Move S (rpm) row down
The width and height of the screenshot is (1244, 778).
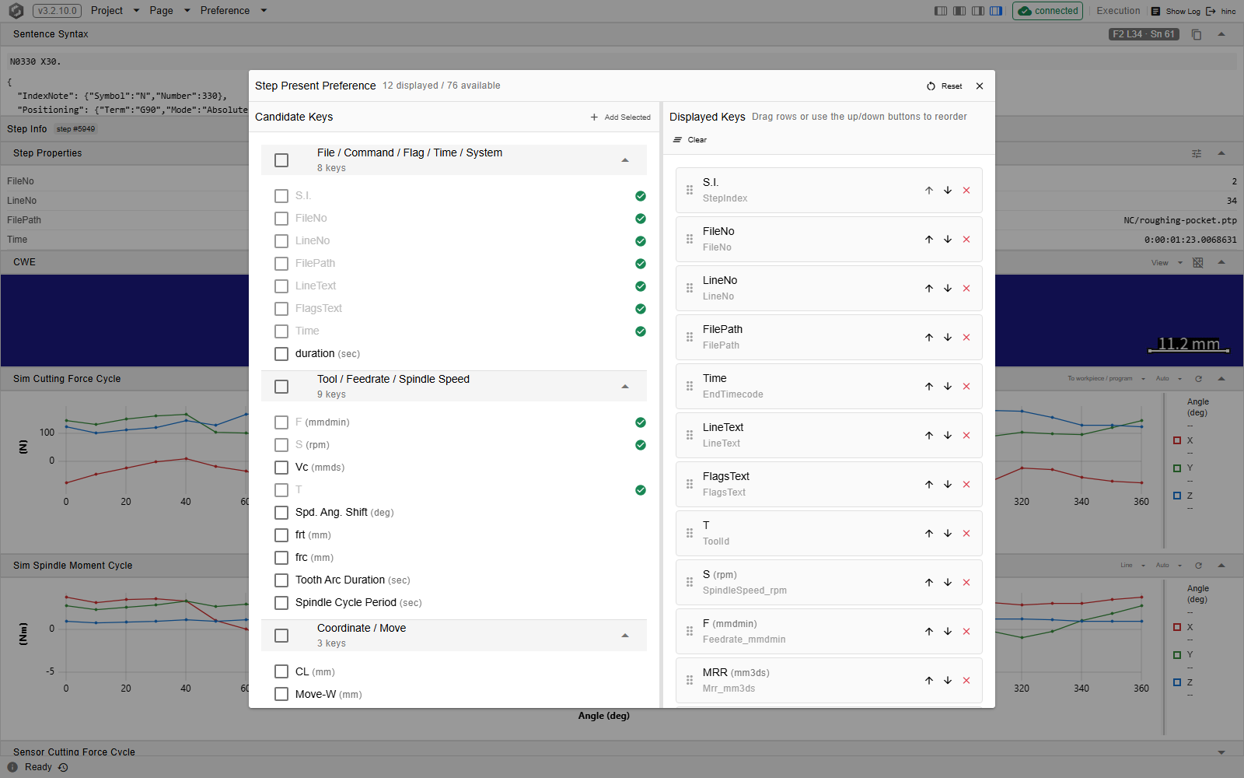948,583
